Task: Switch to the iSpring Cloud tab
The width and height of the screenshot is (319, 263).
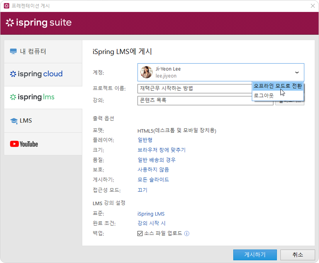Action: (x=43, y=74)
